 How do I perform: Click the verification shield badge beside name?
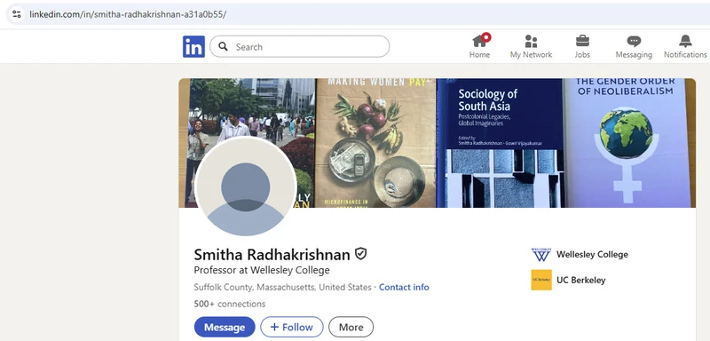pyautogui.click(x=360, y=254)
